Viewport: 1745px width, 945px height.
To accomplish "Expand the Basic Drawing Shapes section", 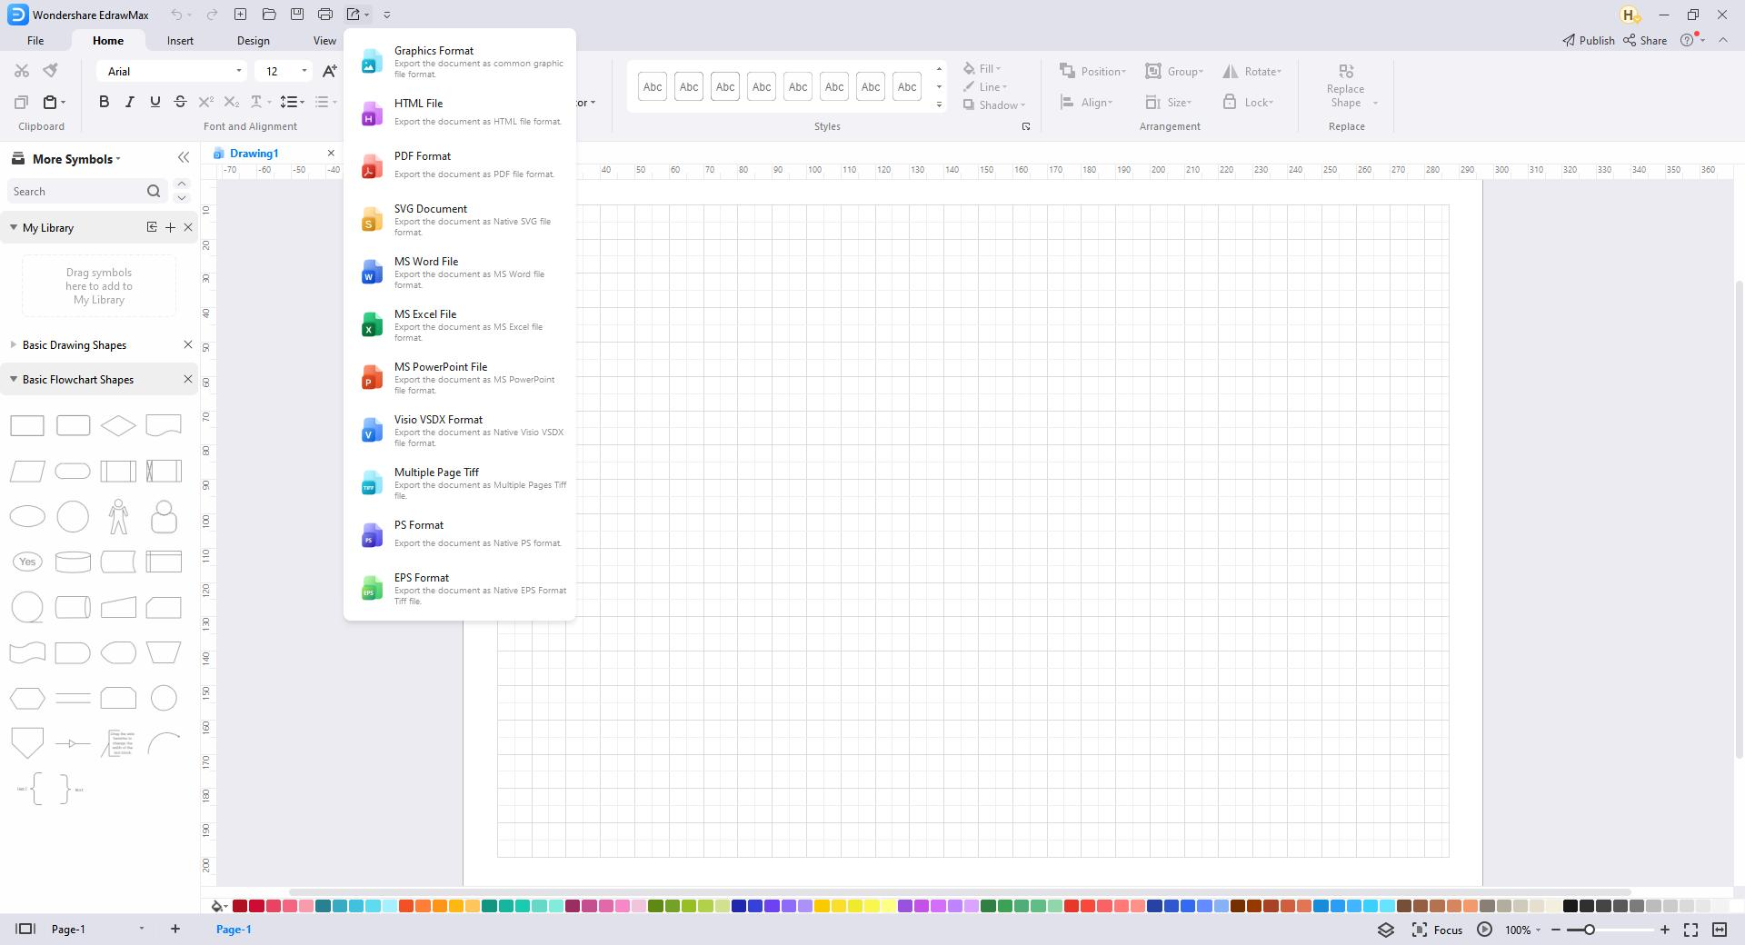I will click(x=14, y=345).
